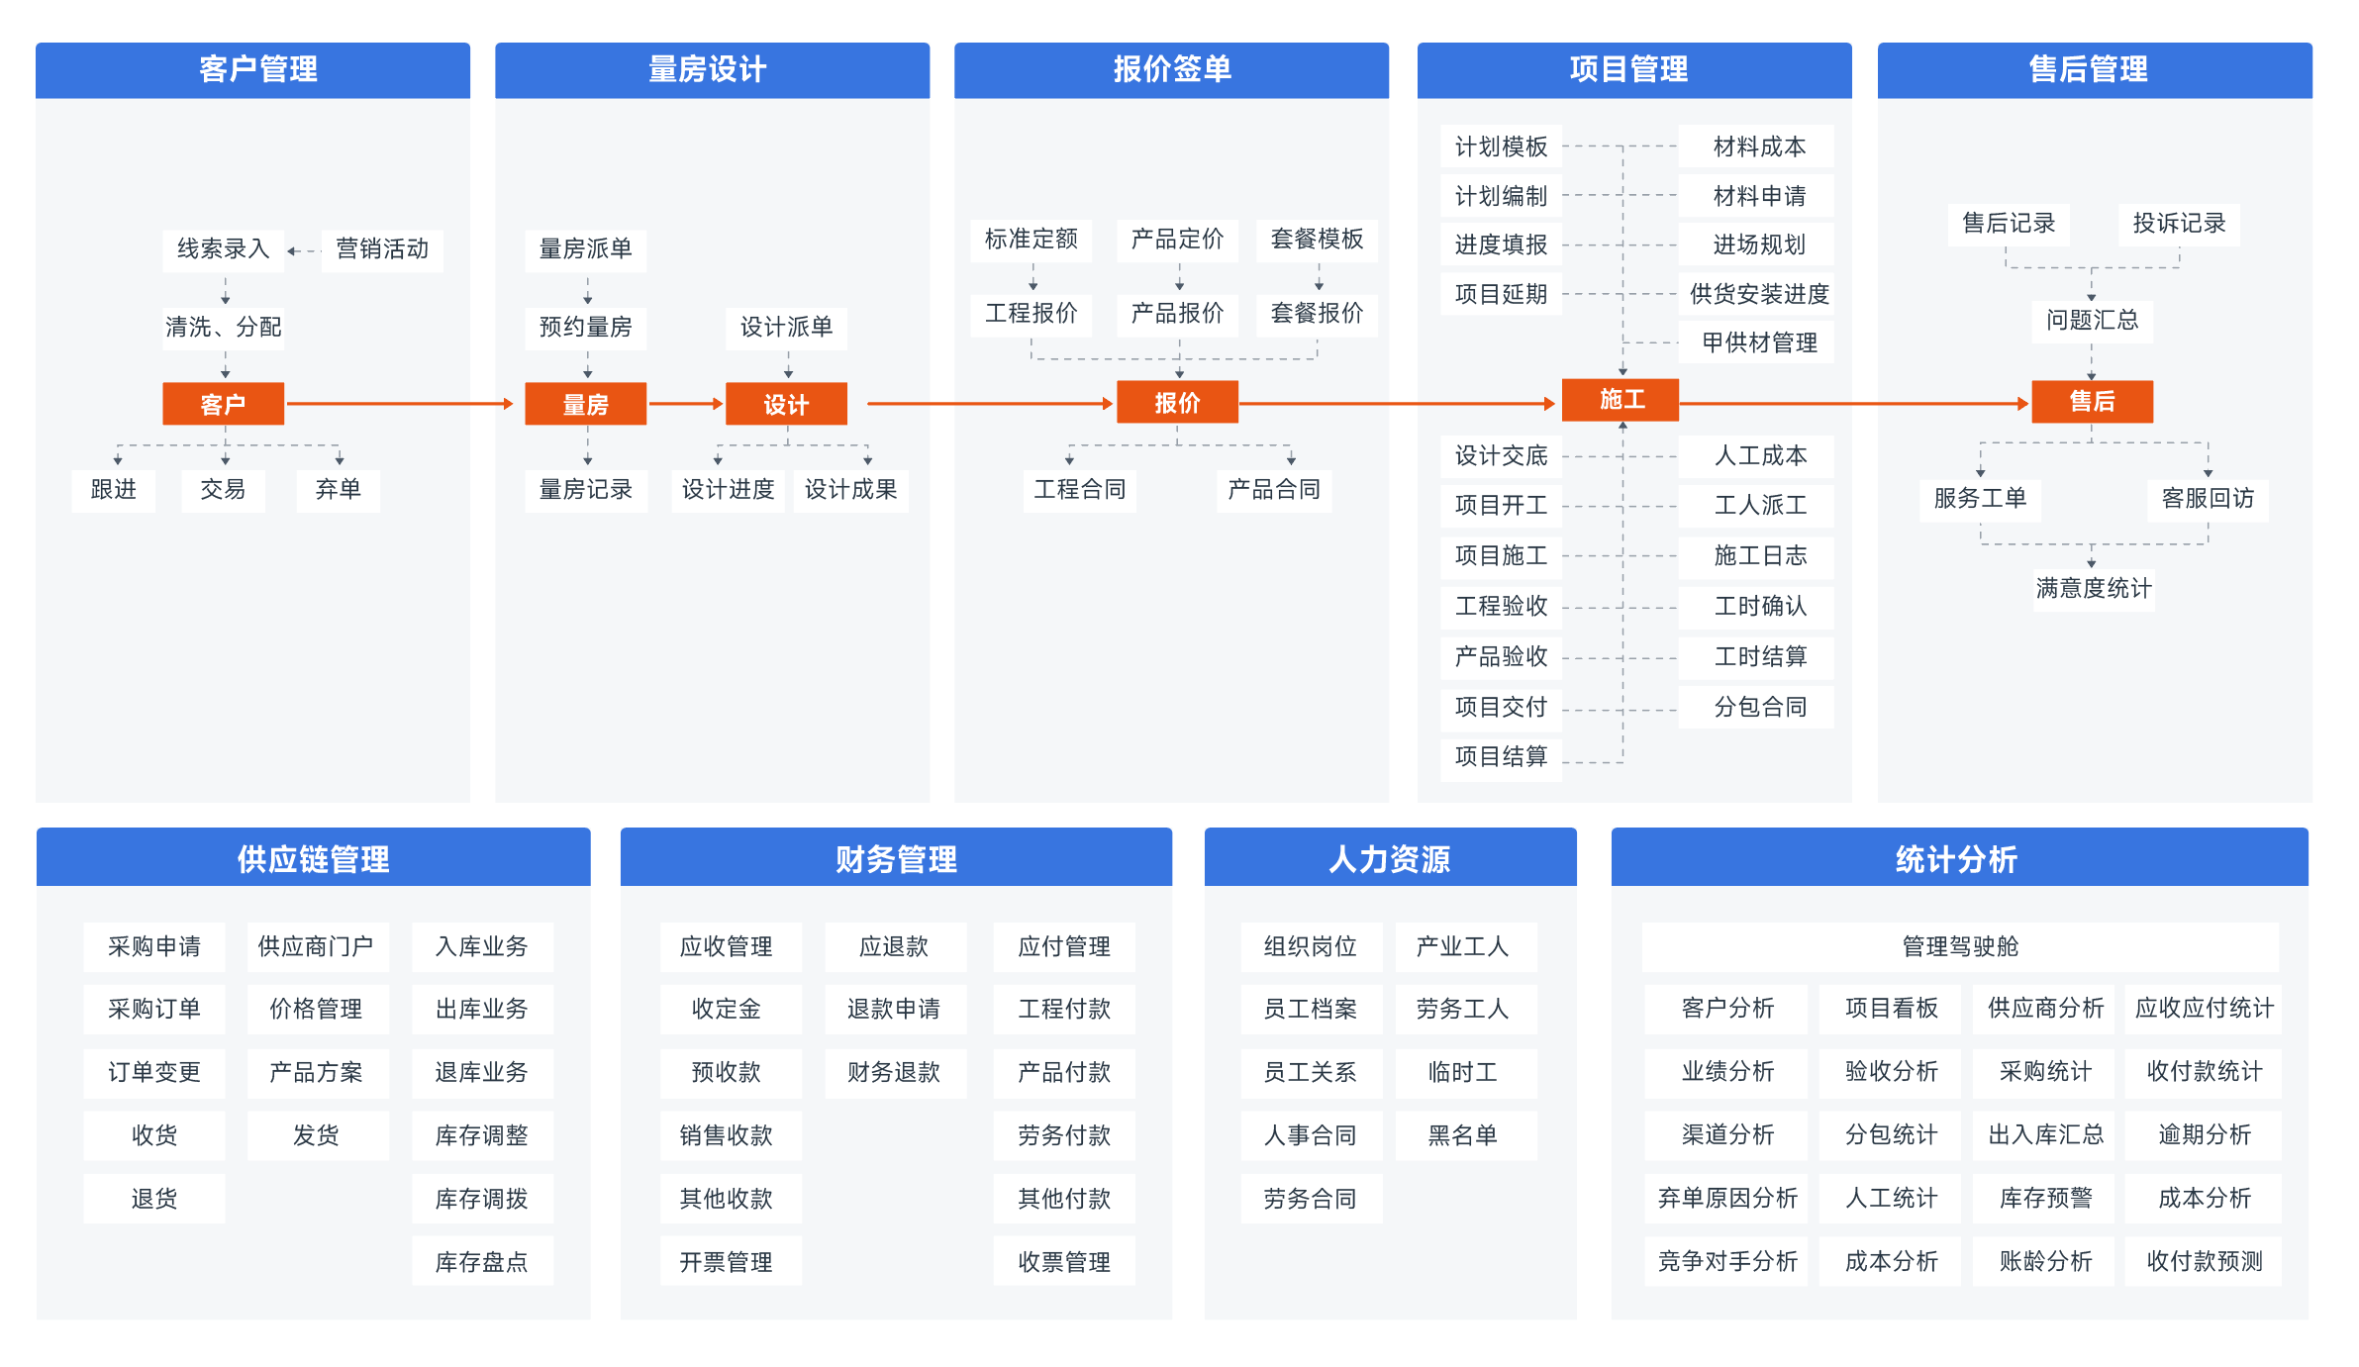Click the 施工 node
Screen dimensions: 2359x1367
(1620, 400)
